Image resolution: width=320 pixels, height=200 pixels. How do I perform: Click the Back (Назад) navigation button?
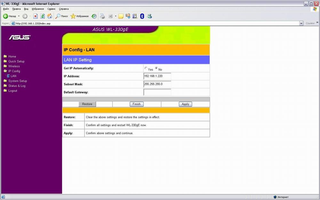pyautogui.click(x=9, y=16)
